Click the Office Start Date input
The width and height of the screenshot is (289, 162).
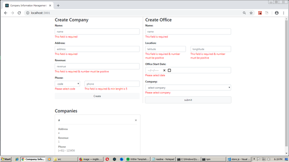(188, 70)
